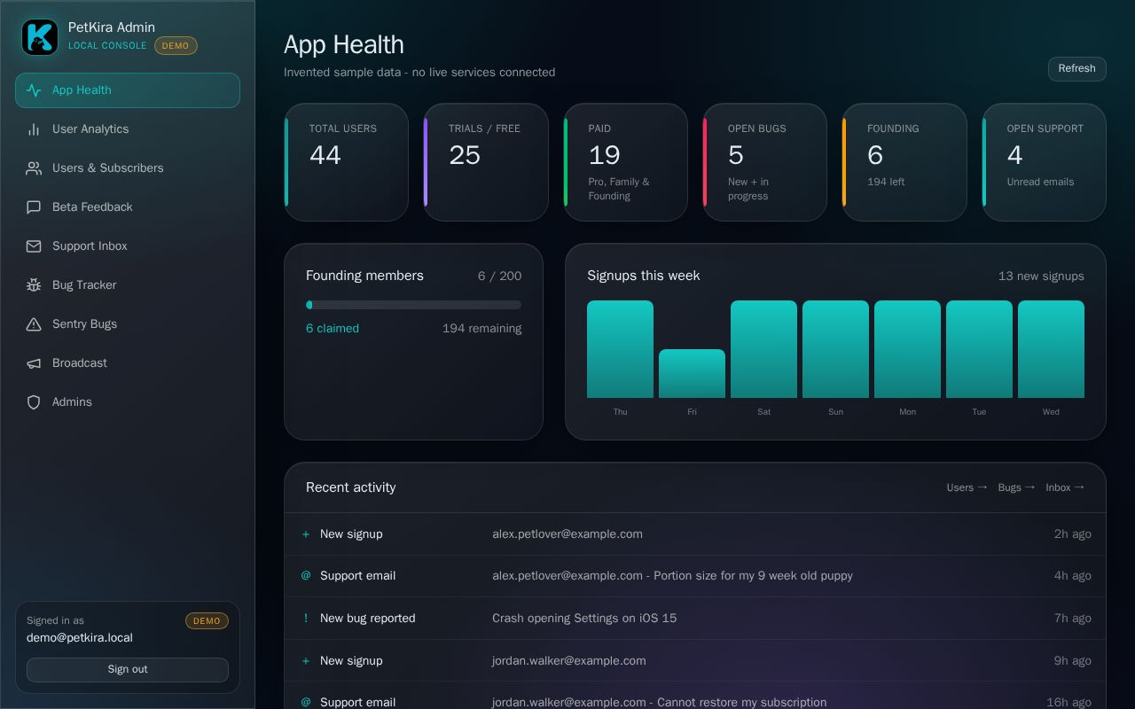The width and height of the screenshot is (1135, 709).
Task: Follow the Users arrow link
Action: coord(967,487)
